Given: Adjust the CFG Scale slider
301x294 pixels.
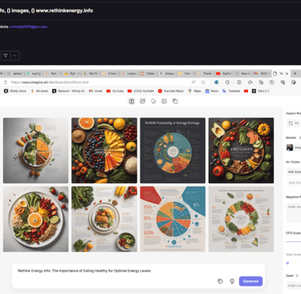Looking at the screenshot, I should click(293, 241).
